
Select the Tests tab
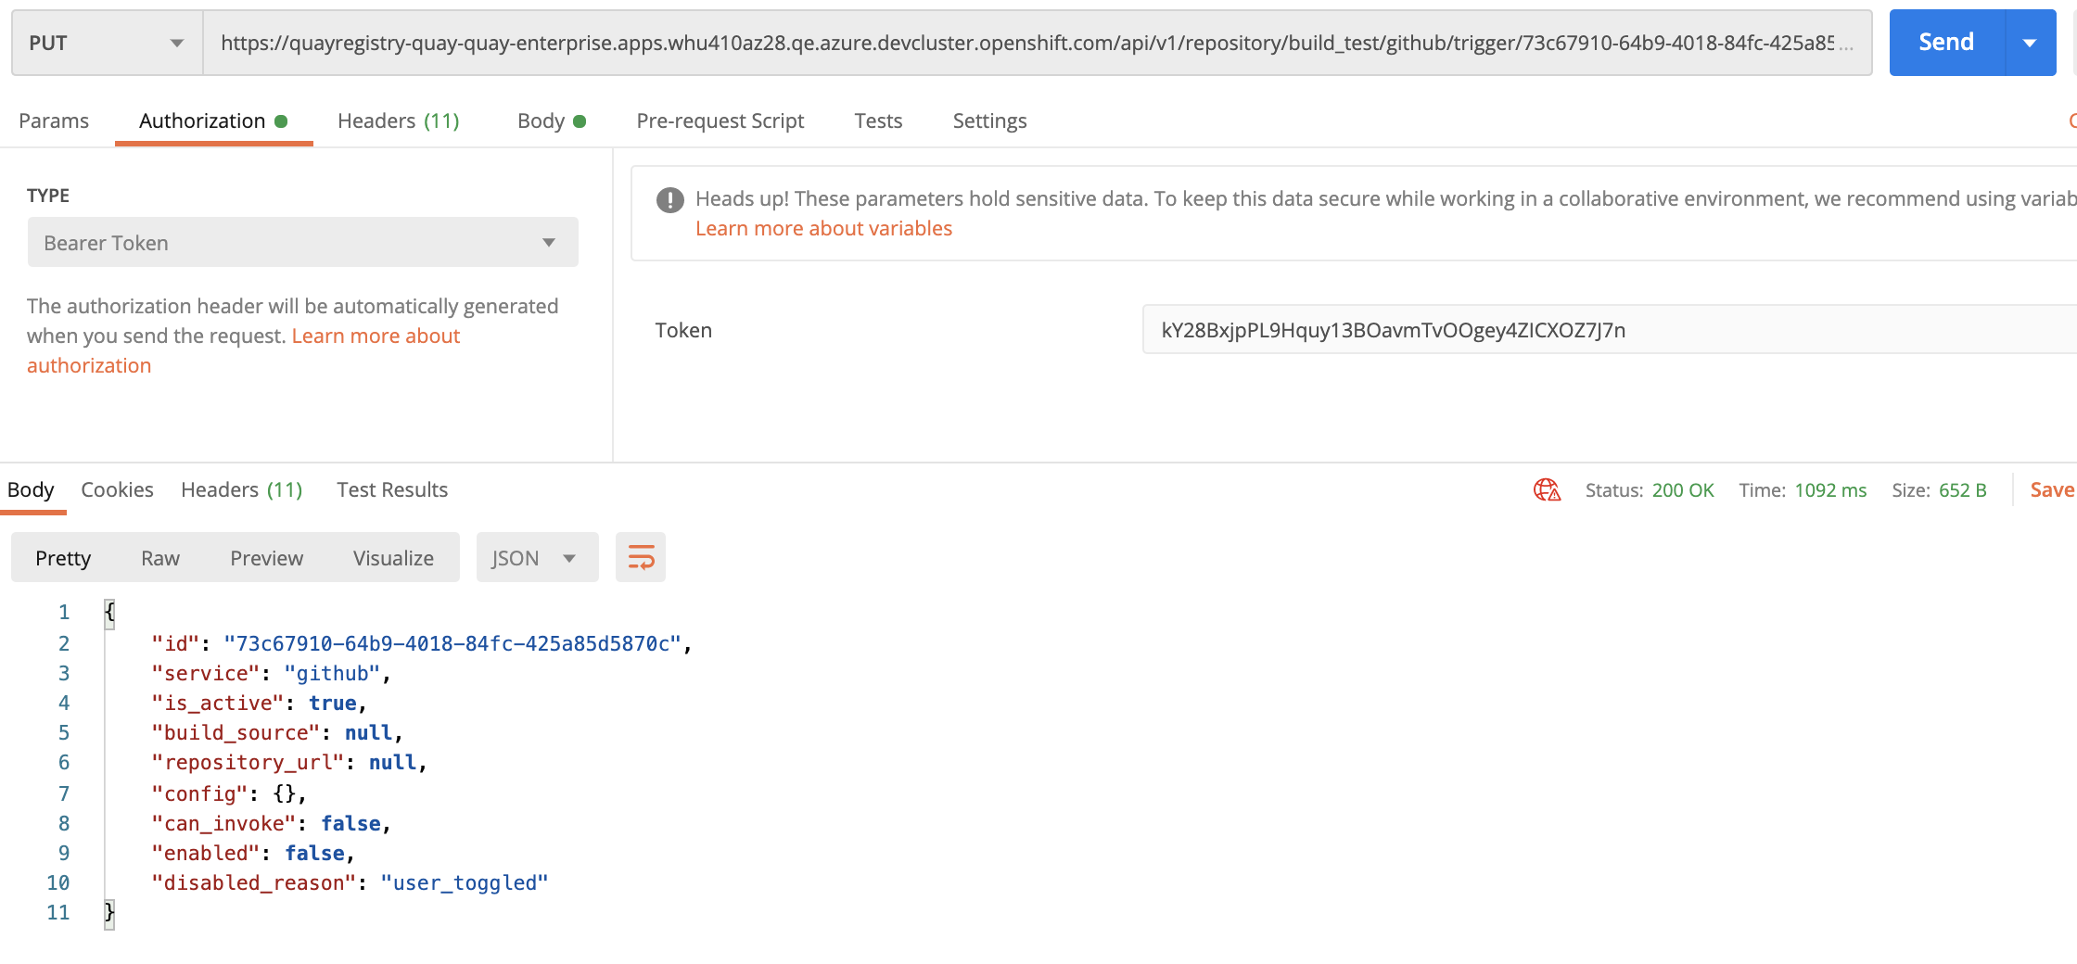[877, 120]
